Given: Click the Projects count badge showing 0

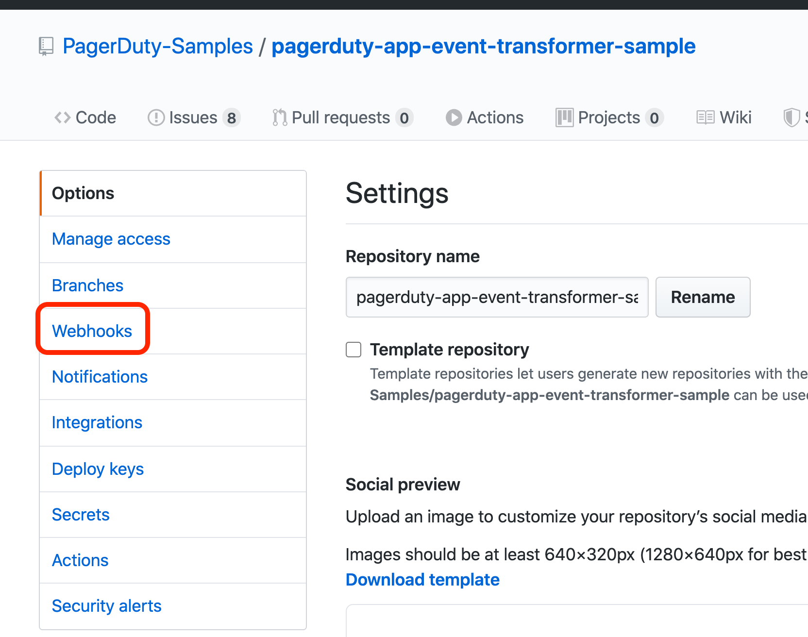Looking at the screenshot, I should pyautogui.click(x=654, y=118).
